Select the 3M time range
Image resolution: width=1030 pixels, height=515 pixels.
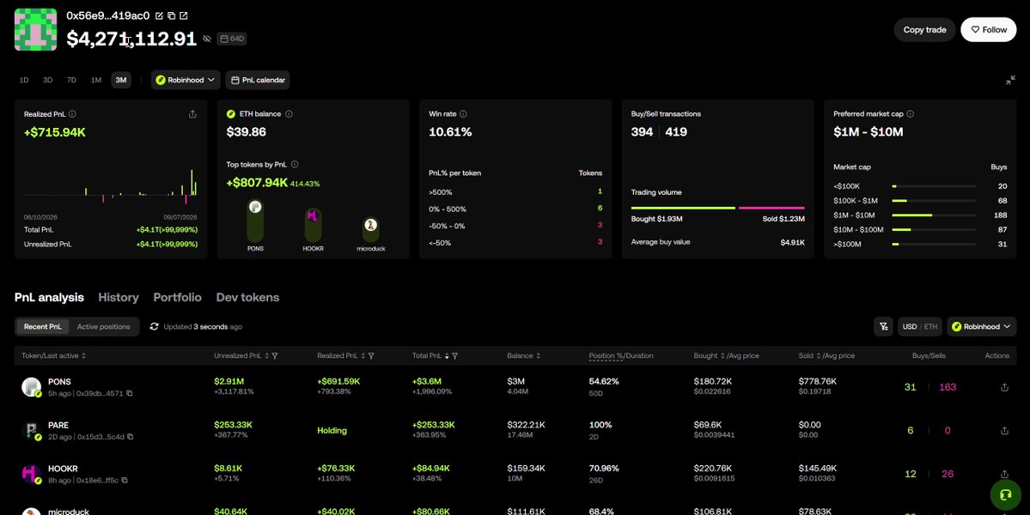pyautogui.click(x=121, y=80)
